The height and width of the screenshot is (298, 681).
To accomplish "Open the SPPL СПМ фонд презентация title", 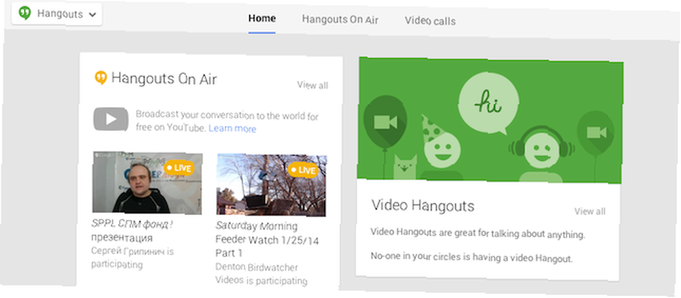I will tap(133, 231).
